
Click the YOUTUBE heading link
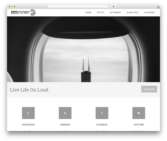click(x=139, y=125)
